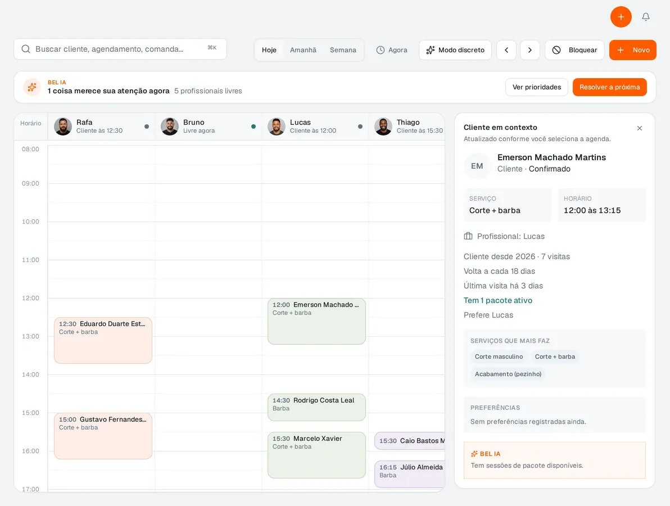Click client name Emerson Machado Martins
670x506 pixels.
[551, 157]
